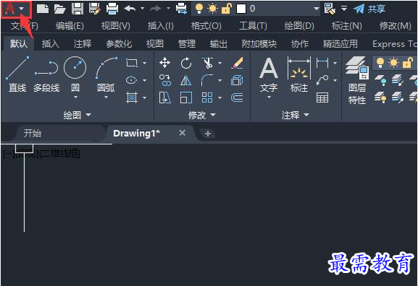Click the Save As icon with pencil
This screenshot has width=418, height=286.
pyautogui.click(x=94, y=9)
